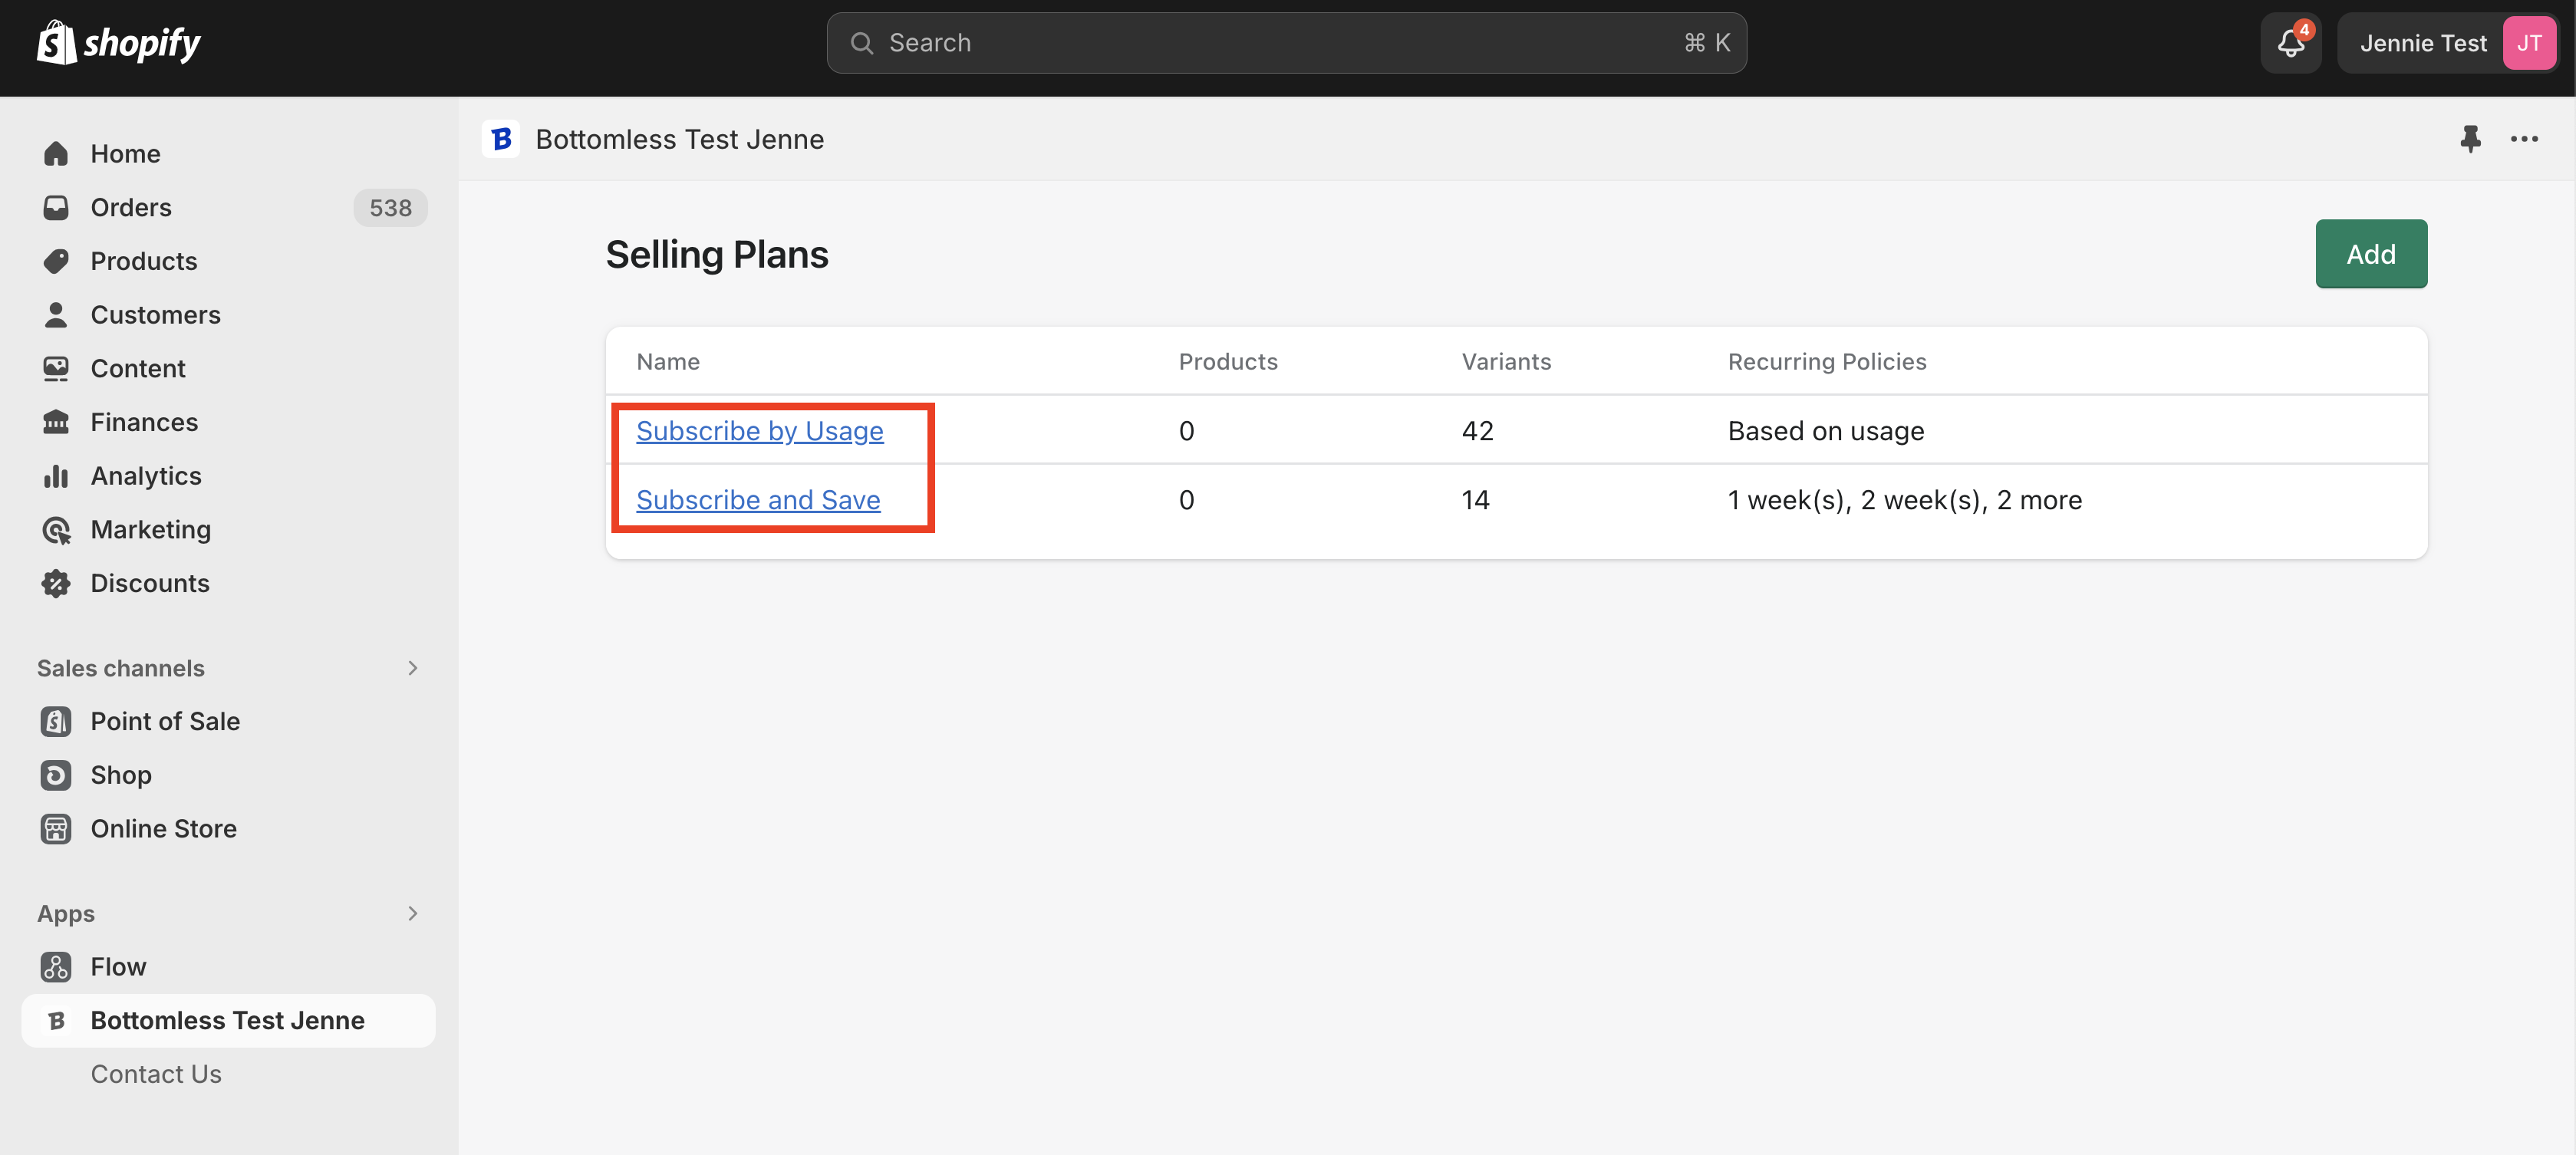This screenshot has height=1155, width=2576.
Task: Click the Customers person icon
Action: point(56,315)
